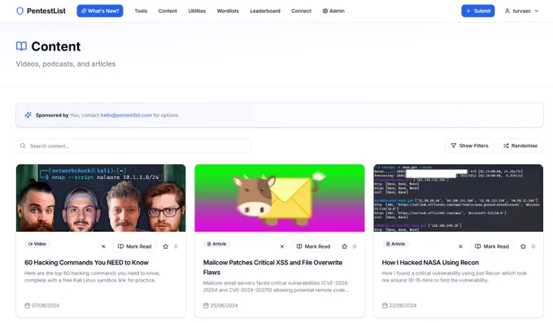Dismiss the How I Hacked NASA card
The height and width of the screenshot is (323, 553).
click(460, 247)
